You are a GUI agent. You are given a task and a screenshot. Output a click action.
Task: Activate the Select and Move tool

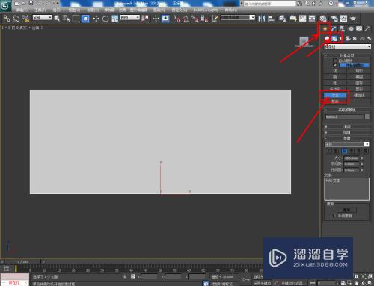coord(96,19)
